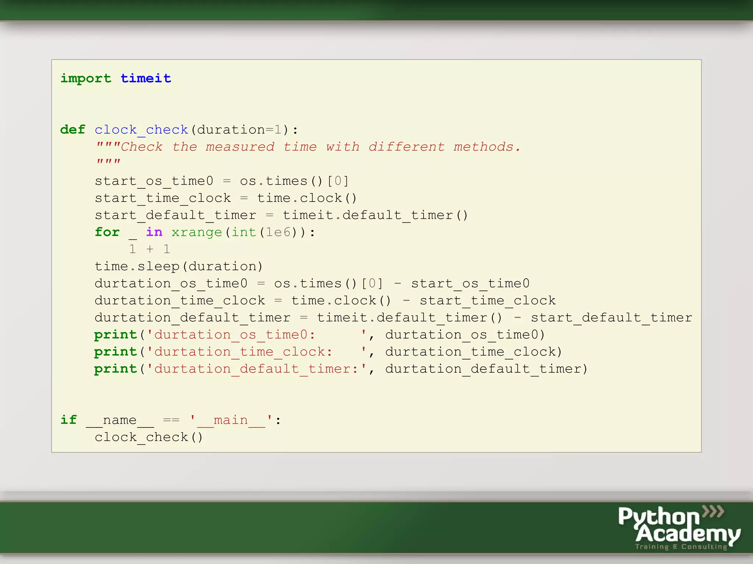
Task: Click the '1 + 1' expression line
Action: coord(149,249)
